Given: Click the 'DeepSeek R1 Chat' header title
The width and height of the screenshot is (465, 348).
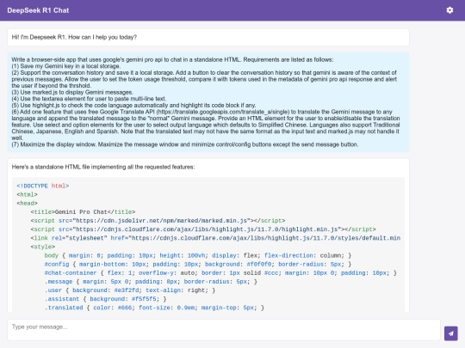Looking at the screenshot, I should pyautogui.click(x=38, y=10).
